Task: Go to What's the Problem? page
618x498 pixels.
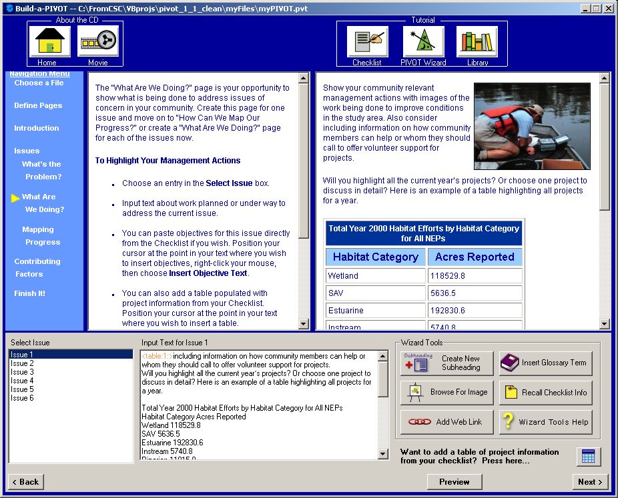Action: pyautogui.click(x=42, y=171)
